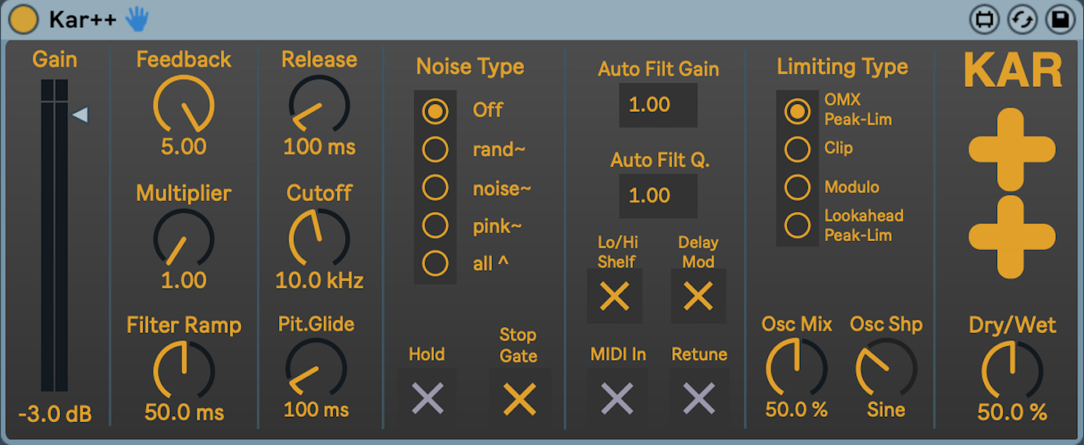Toggle the Lo/Hi Shelf X button
Image resolution: width=1084 pixels, height=445 pixels.
(x=615, y=297)
